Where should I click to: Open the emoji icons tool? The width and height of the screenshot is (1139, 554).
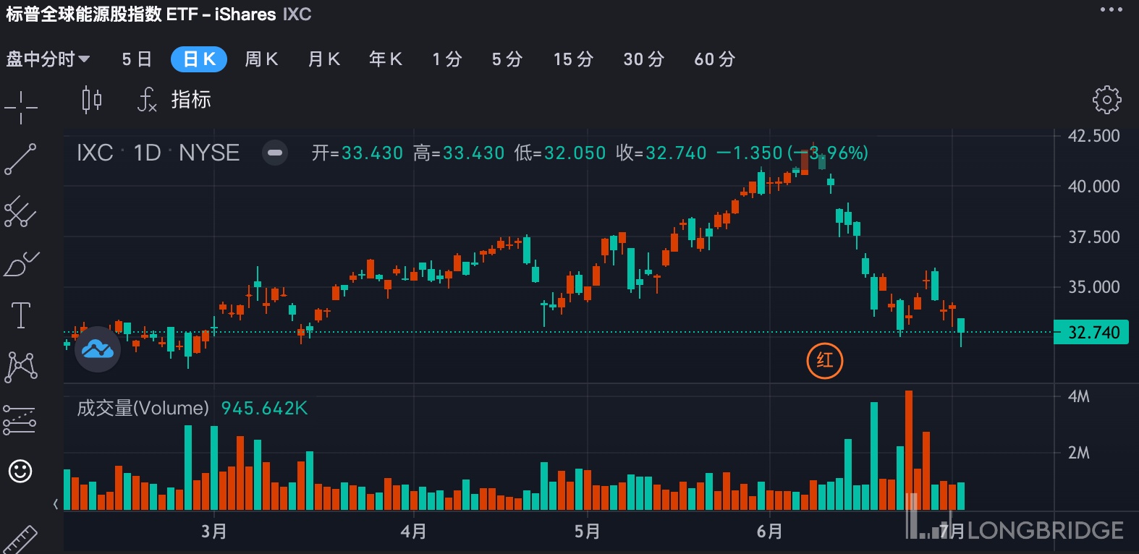pos(20,472)
